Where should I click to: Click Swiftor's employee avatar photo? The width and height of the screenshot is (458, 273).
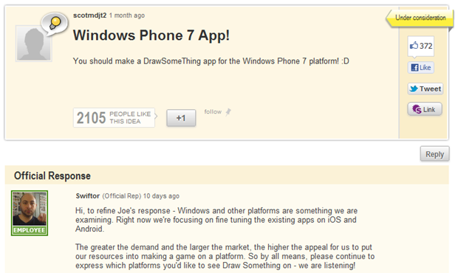point(30,209)
